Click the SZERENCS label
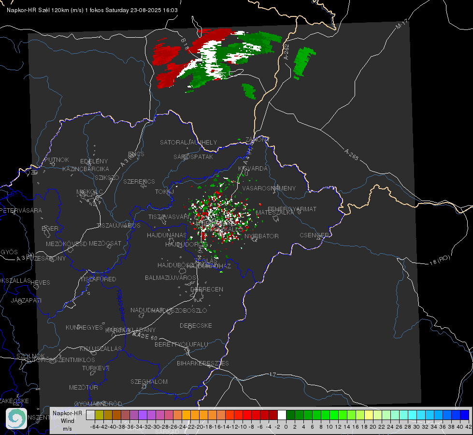 (139, 181)
